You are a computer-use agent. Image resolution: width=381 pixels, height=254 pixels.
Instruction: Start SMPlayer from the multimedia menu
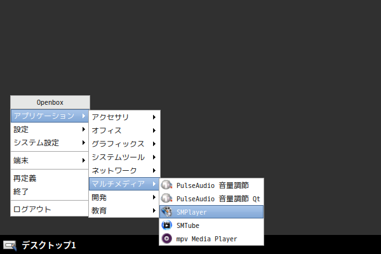tap(211, 212)
